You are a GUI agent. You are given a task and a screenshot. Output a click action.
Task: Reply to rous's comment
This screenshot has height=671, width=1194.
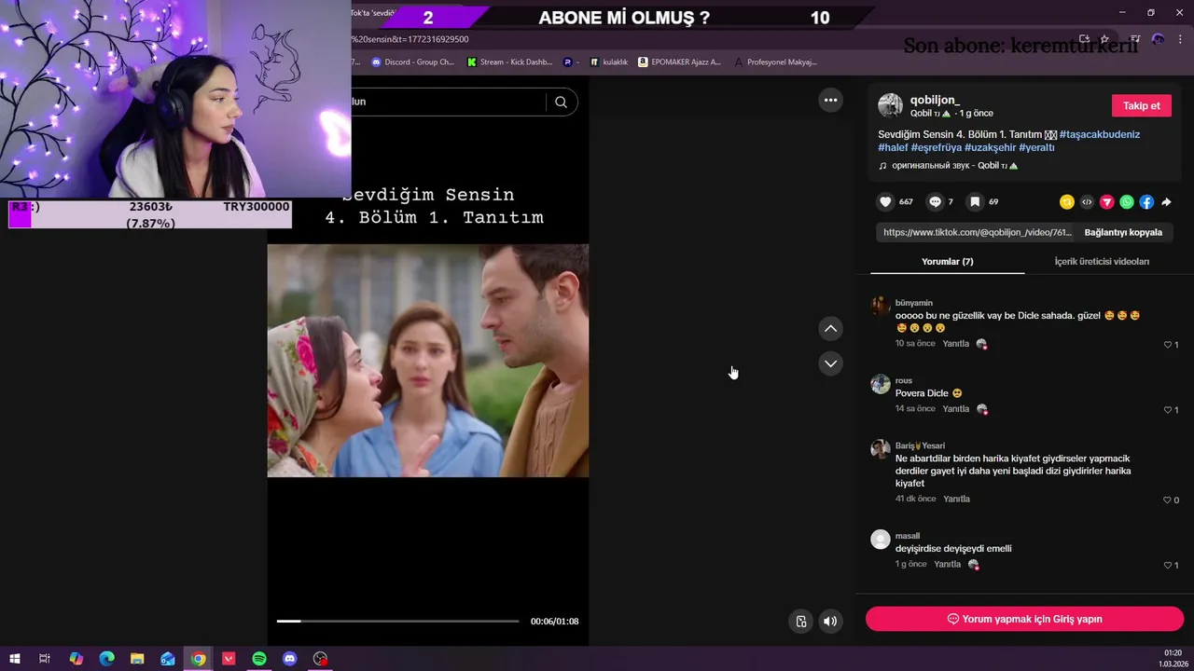point(955,409)
